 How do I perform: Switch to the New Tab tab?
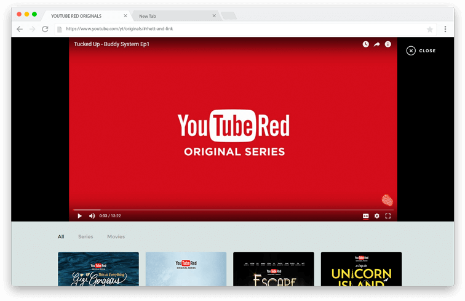(x=177, y=16)
